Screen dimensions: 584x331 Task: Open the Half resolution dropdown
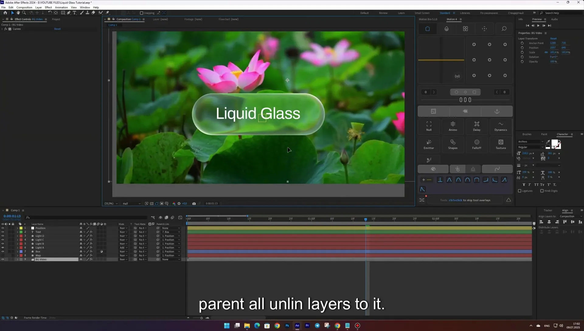pos(131,204)
